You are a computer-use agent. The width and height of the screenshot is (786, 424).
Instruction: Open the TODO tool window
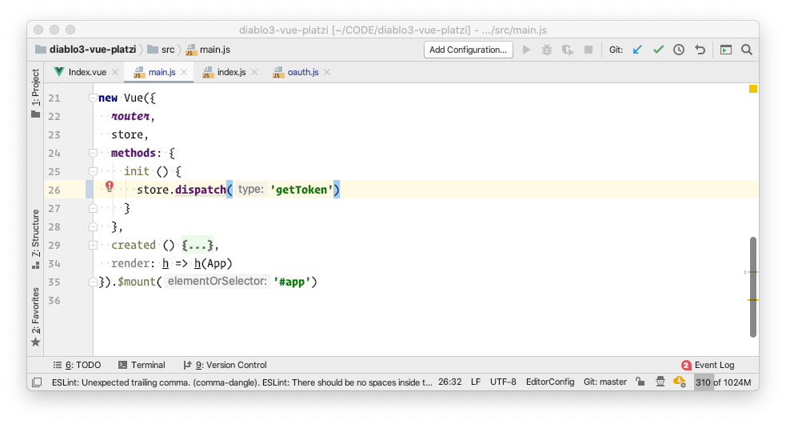(x=78, y=365)
